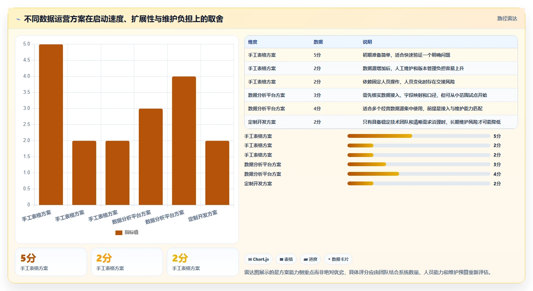Click the 数据分析平台方案 3分 progress bar
Screen dimensions: 533x291
419,165
